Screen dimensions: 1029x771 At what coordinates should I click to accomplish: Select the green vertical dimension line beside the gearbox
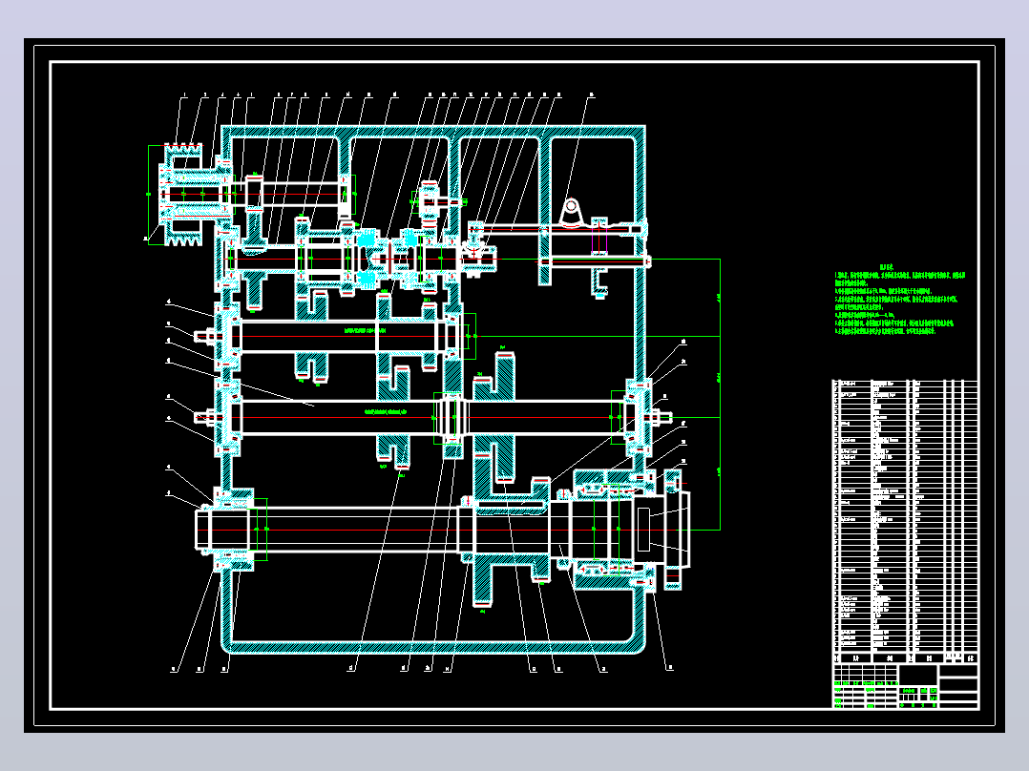point(720,394)
